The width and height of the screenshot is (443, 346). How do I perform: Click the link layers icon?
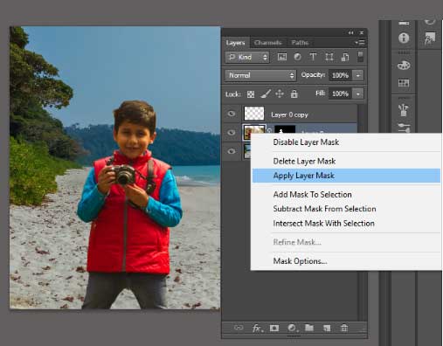[239, 328]
